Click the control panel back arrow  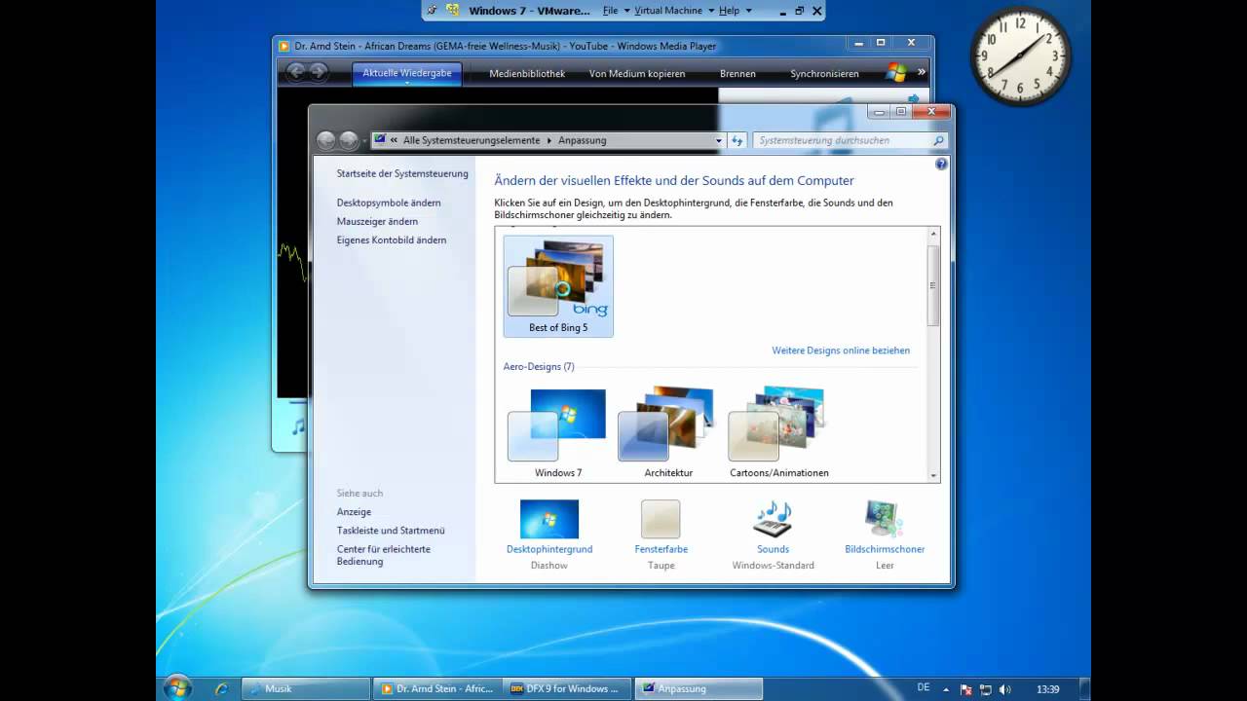pyautogui.click(x=326, y=140)
